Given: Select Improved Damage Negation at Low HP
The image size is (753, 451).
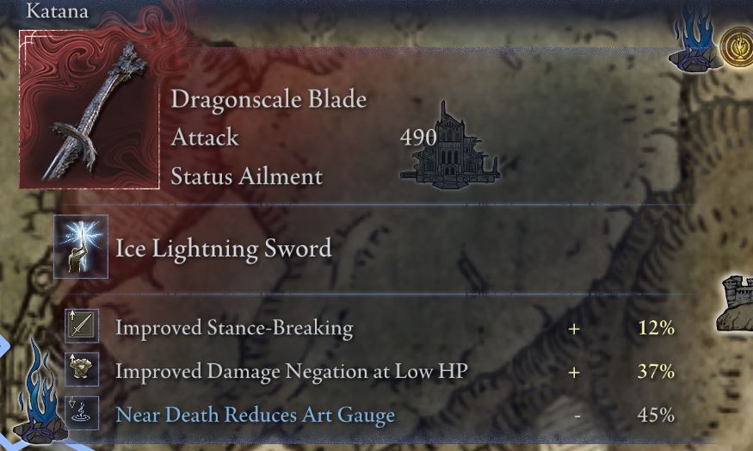Looking at the screenshot, I should (292, 371).
